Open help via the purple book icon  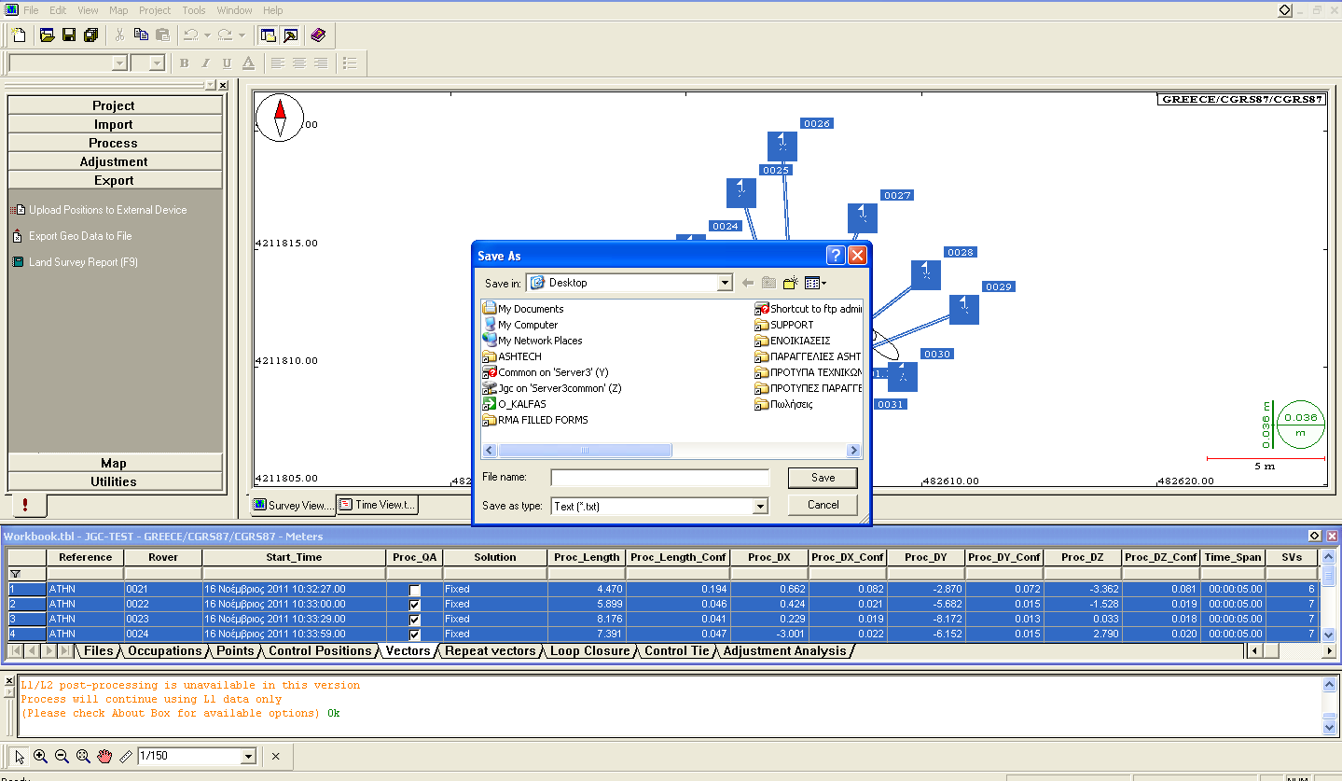(x=318, y=35)
